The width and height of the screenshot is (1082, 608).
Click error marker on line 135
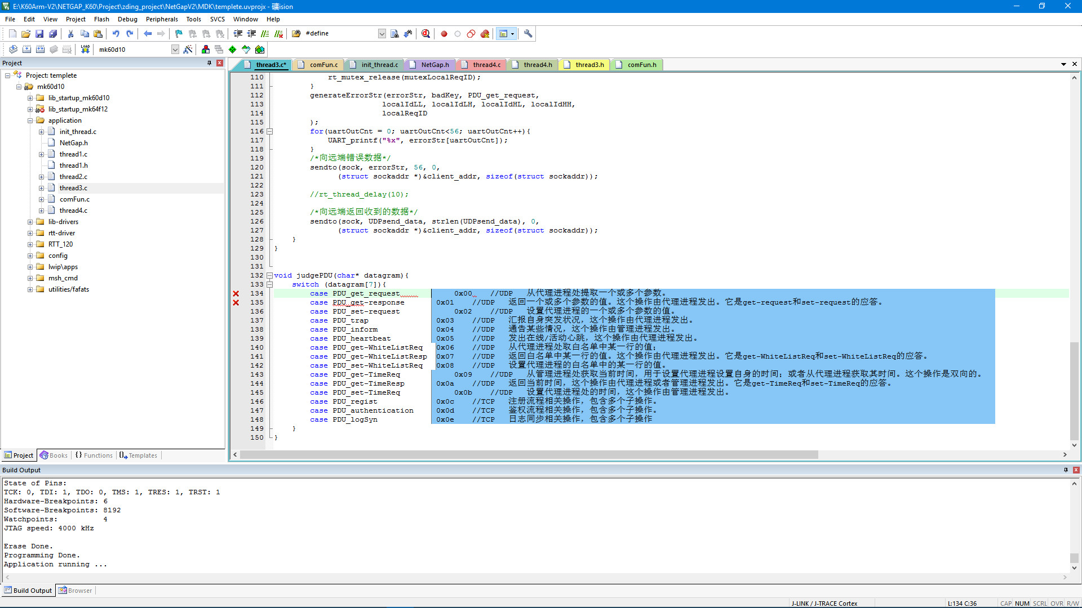236,303
